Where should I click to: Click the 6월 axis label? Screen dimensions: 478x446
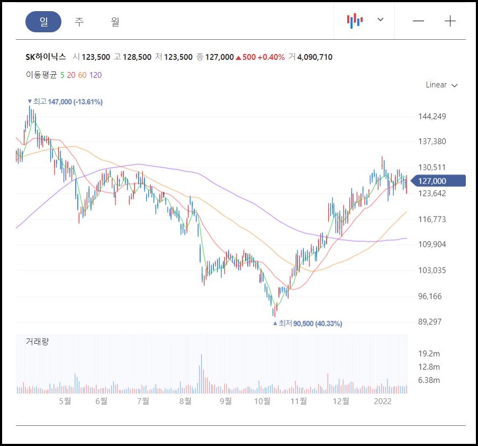point(102,401)
